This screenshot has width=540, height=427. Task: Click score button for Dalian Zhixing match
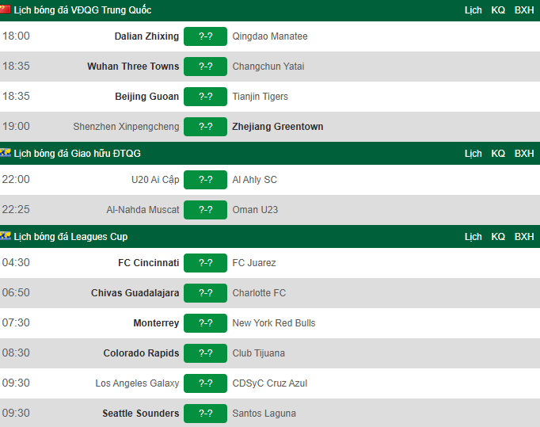(x=205, y=36)
